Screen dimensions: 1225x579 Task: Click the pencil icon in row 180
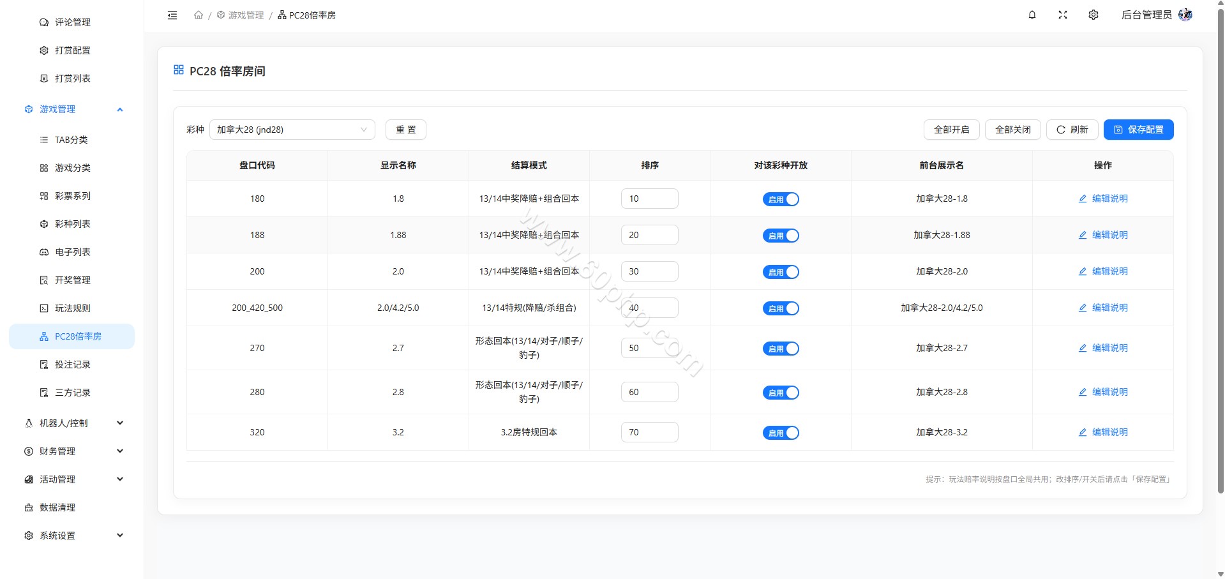[1083, 199]
